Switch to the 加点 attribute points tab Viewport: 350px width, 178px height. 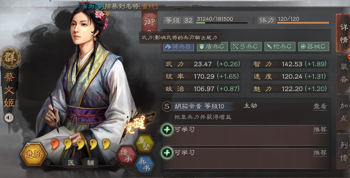click(x=343, y=112)
